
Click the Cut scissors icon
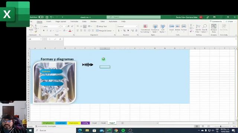click(36, 25)
